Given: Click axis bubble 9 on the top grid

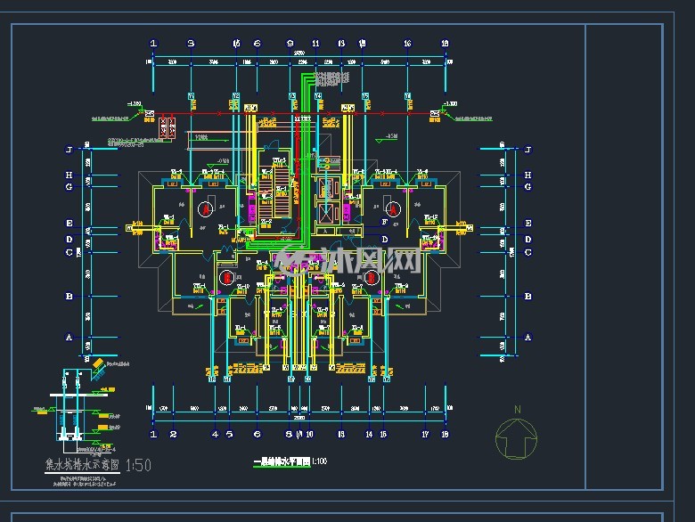Looking at the screenshot, I should [290, 44].
